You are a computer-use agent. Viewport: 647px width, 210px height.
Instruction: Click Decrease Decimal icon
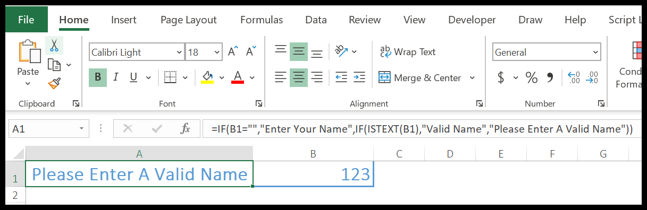tap(592, 77)
